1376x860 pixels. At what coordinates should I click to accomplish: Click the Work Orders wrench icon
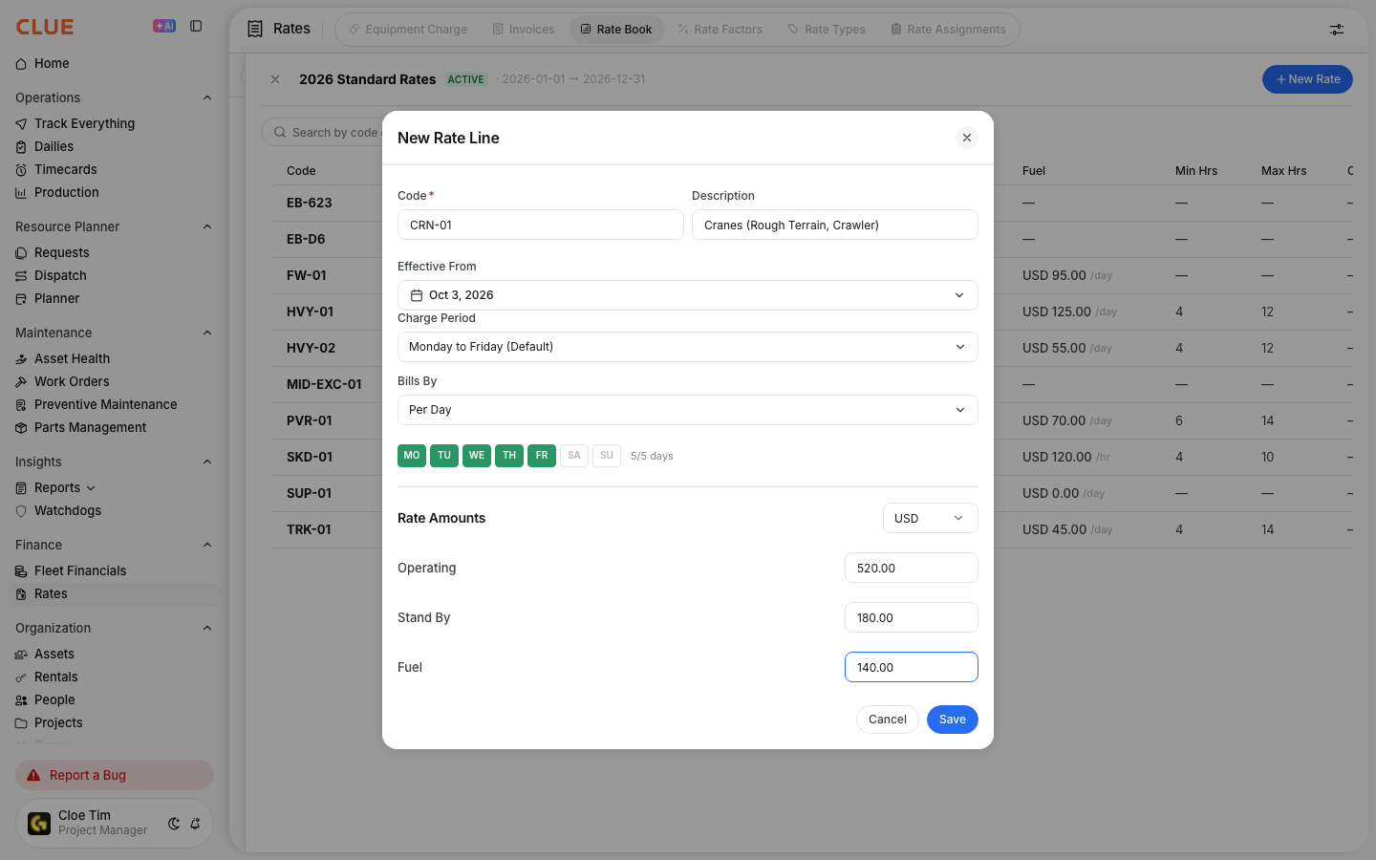pos(21,381)
